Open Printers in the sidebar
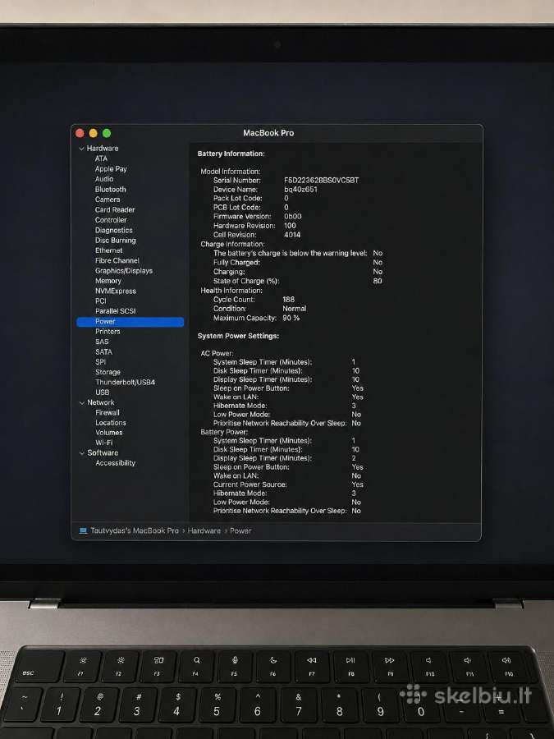 point(108,332)
